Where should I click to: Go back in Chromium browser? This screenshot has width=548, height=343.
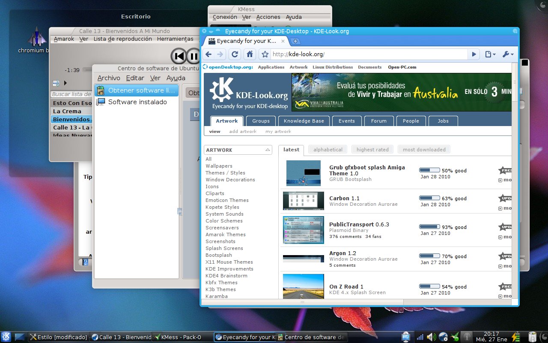[x=208, y=54]
